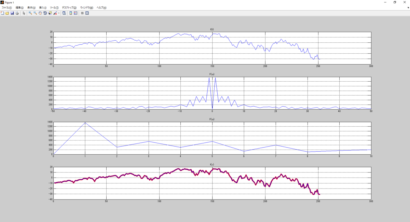The height and width of the screenshot is (222, 410).
Task: Save the figure using the floppy disk icon
Action: [x=12, y=13]
